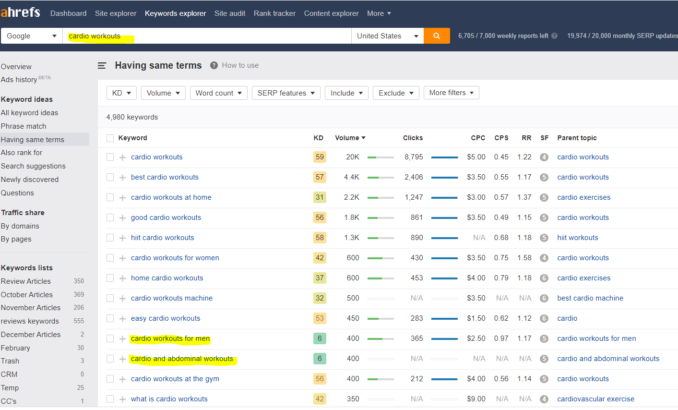This screenshot has width=678, height=410.
Task: Add 'best cardio workouts' with plus icon
Action: point(123,177)
